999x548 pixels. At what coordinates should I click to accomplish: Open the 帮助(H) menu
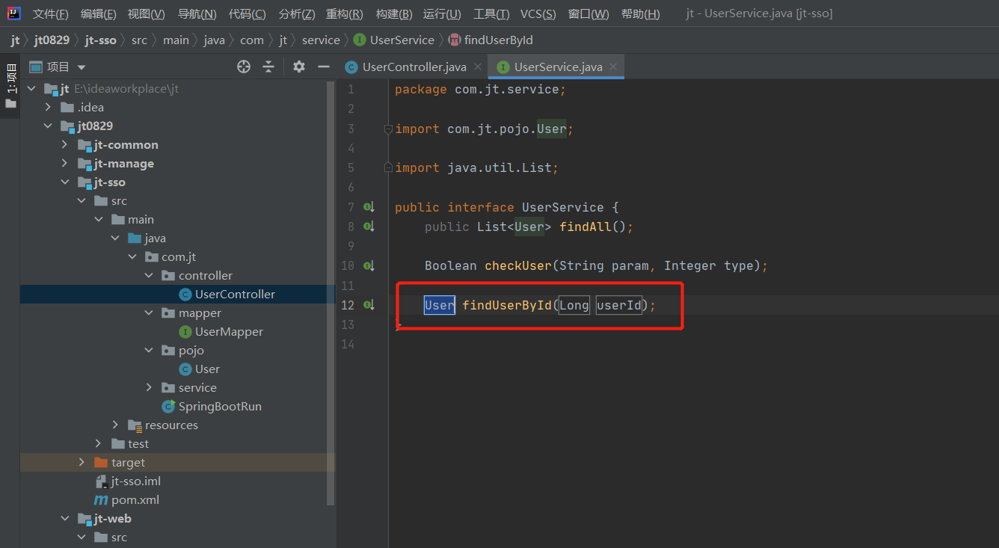click(x=641, y=13)
